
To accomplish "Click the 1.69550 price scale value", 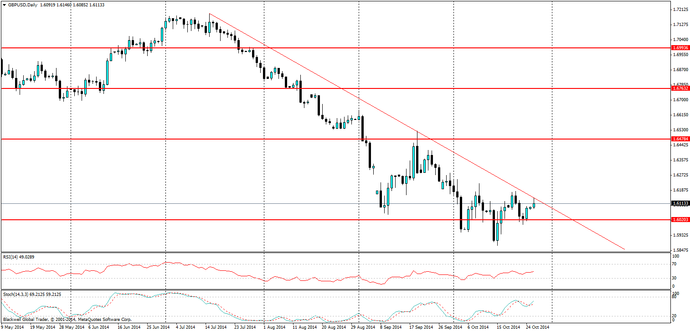I will point(680,54).
